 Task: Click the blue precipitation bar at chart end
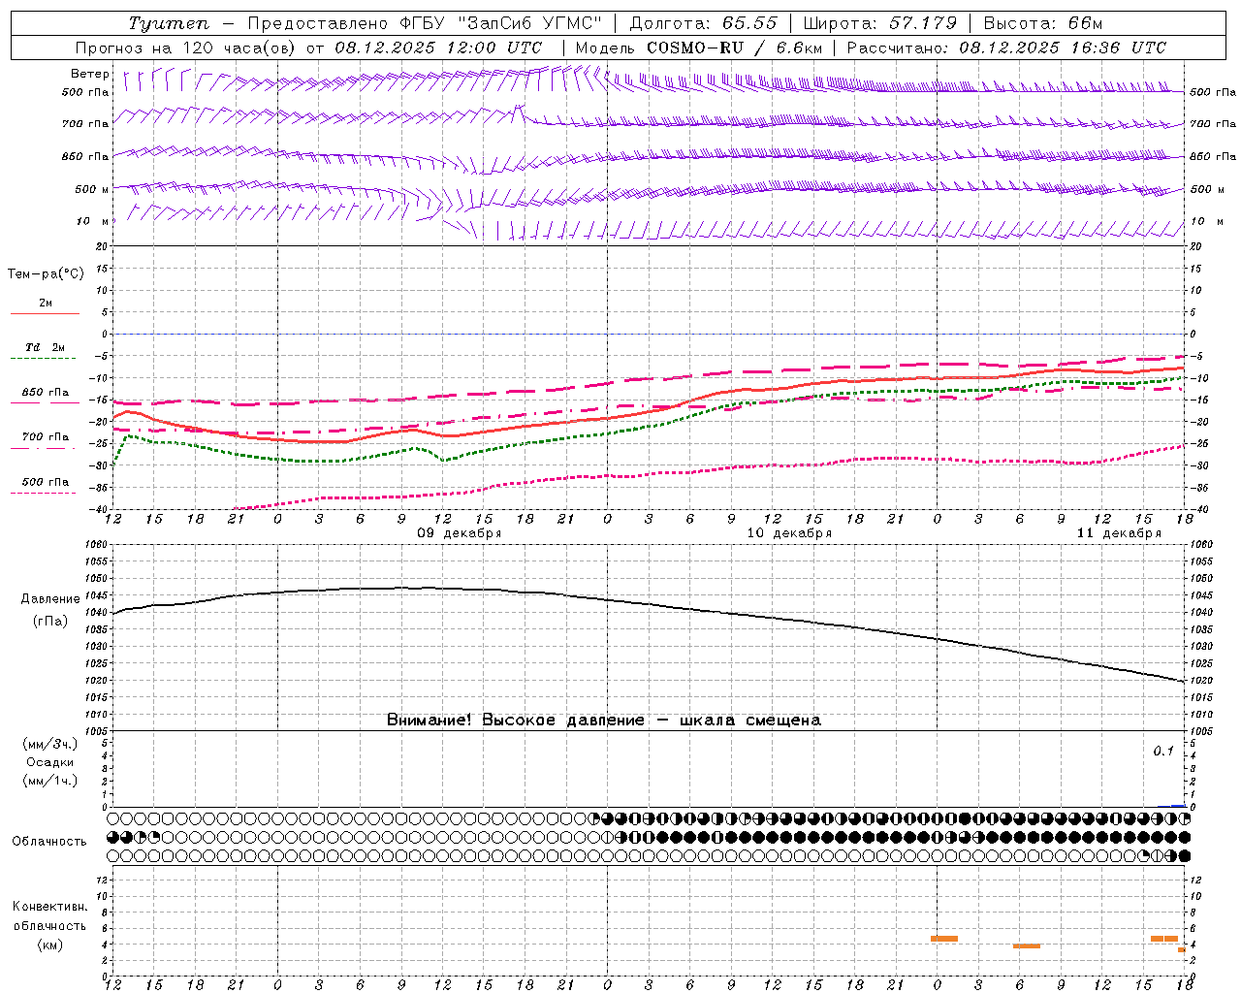pos(1178,806)
